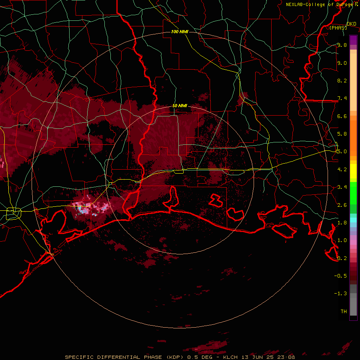Image resolution: width=360 pixels, height=360 pixels.
Task: Click the 9.0 value on the color scale
Action: point(342,63)
